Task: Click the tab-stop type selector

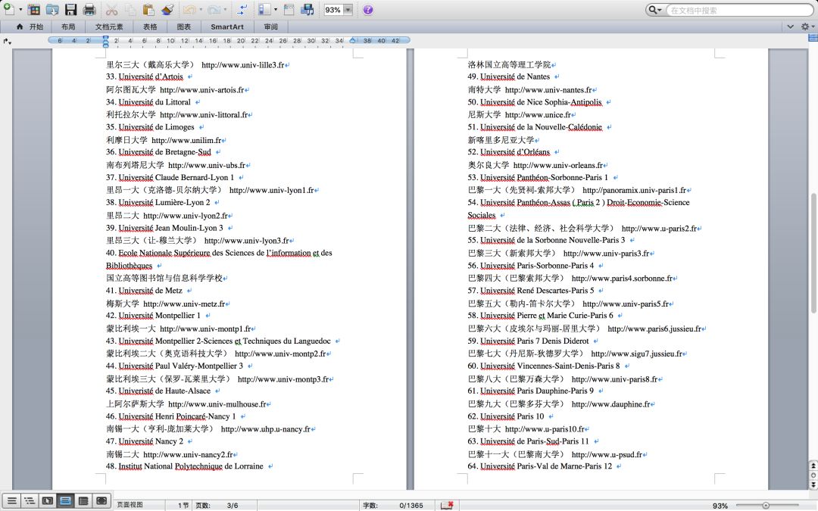Action: 7,41
